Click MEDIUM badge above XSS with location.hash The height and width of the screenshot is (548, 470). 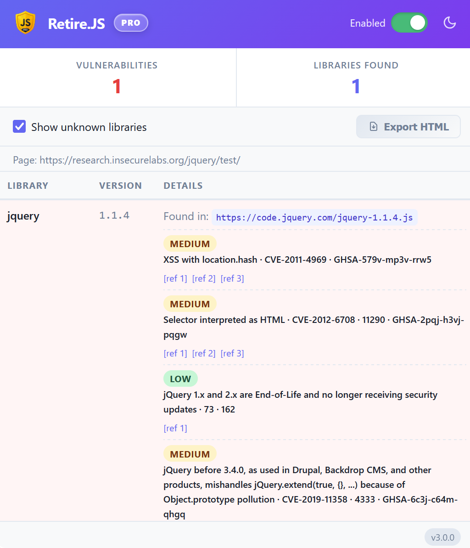(190, 243)
